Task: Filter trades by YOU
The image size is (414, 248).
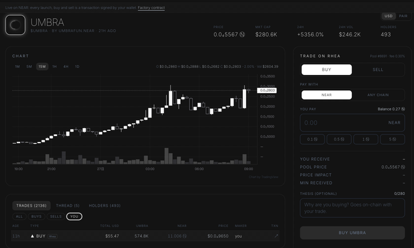Action: (x=74, y=216)
